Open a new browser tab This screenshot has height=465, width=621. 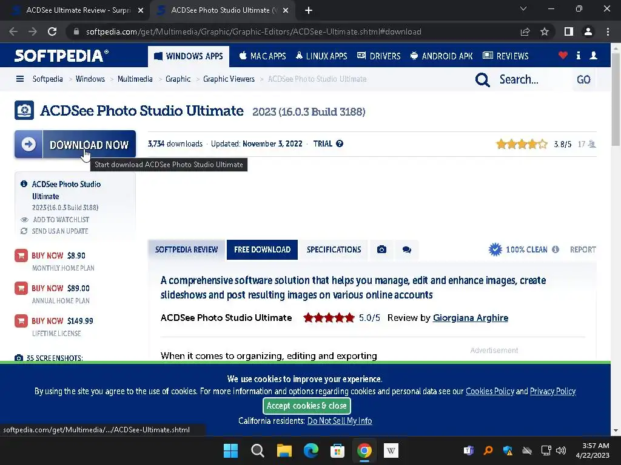(309, 11)
